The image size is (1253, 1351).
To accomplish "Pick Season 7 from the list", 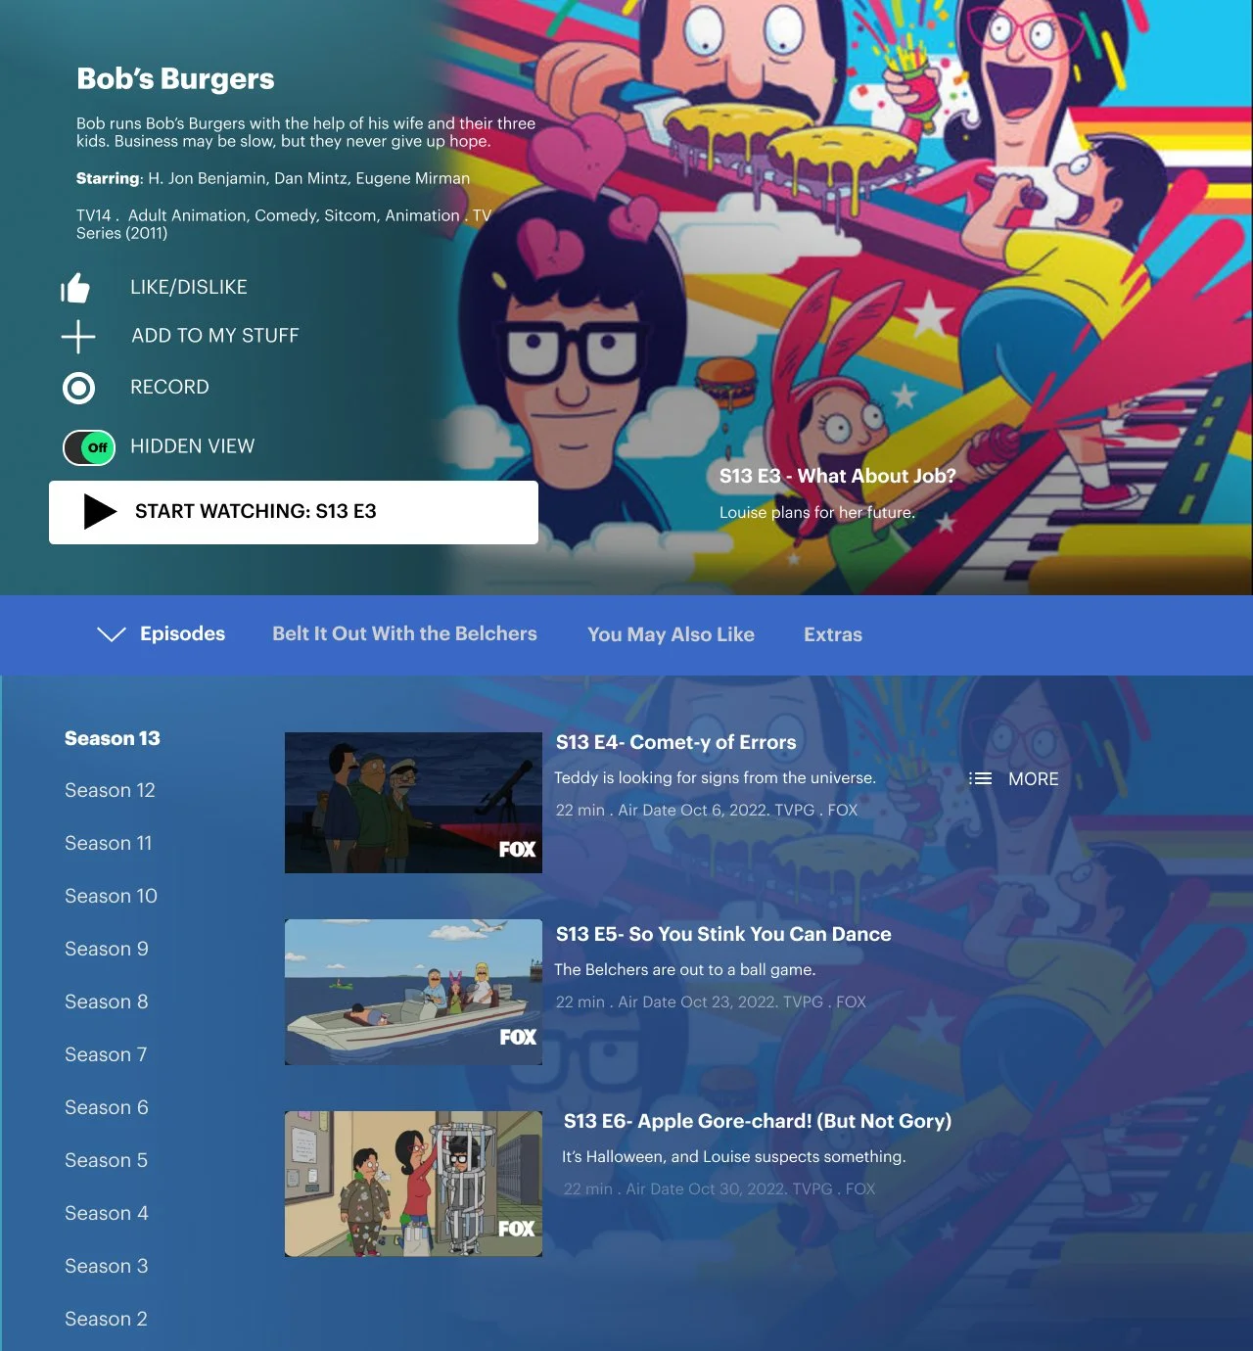I will pyautogui.click(x=106, y=1054).
